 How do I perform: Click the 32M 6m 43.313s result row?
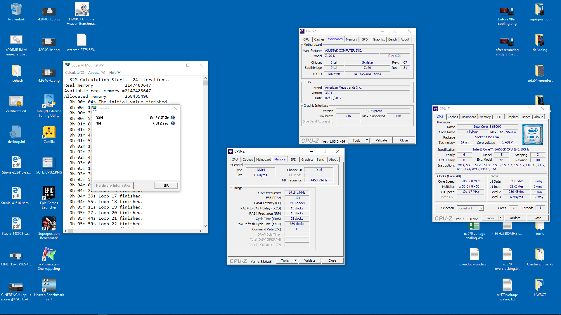click(x=135, y=118)
